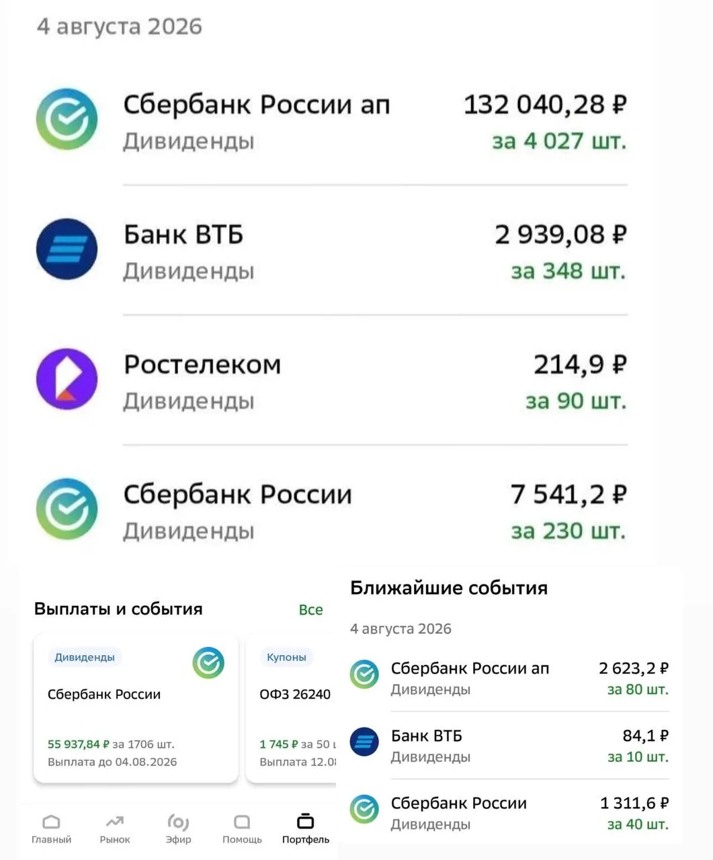Tap the Банк ВТБ logo in main list
The image size is (713, 860).
(x=67, y=249)
